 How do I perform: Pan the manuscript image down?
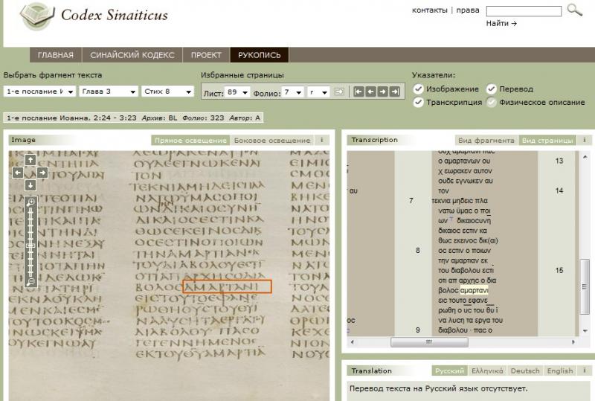pos(30,185)
